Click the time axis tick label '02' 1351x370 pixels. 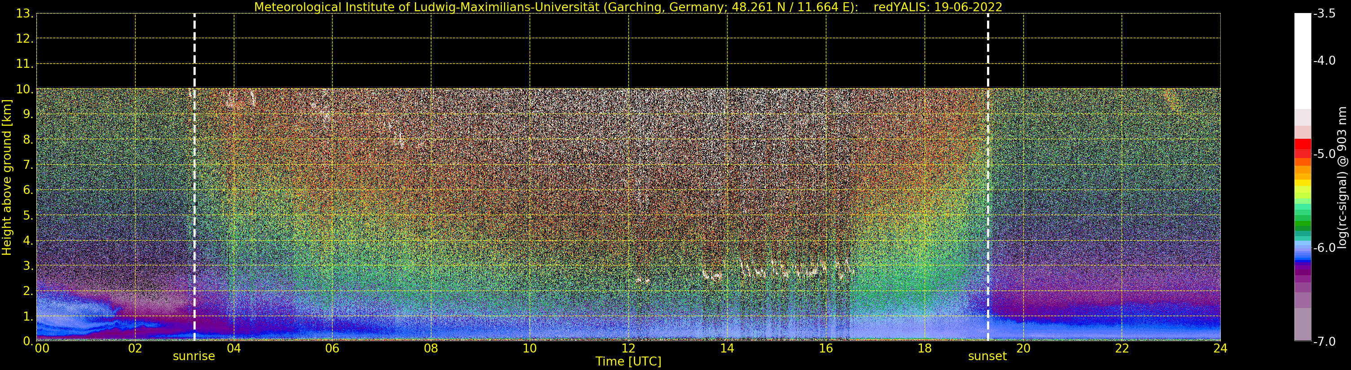[x=135, y=348]
